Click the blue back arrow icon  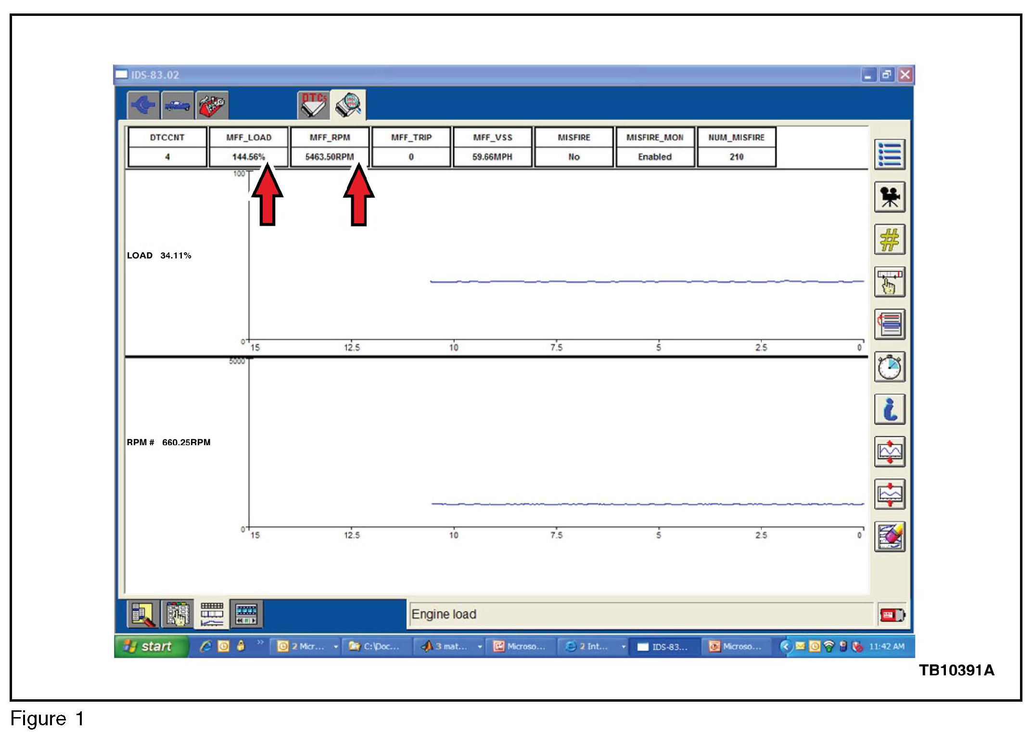point(143,105)
